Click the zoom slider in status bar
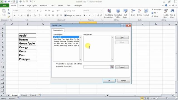178x100 pixels. (167, 98)
